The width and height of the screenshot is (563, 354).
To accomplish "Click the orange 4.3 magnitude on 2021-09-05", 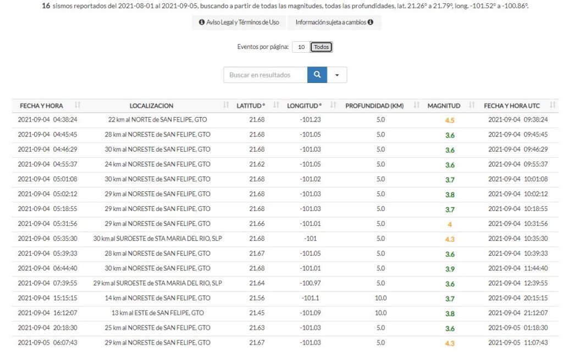I will point(450,343).
